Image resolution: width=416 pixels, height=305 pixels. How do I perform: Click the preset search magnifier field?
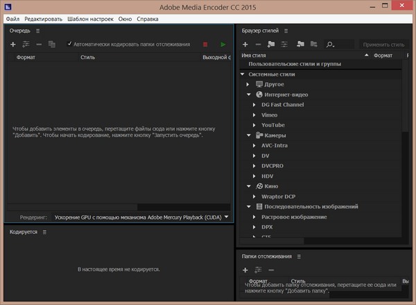pyautogui.click(x=339, y=44)
